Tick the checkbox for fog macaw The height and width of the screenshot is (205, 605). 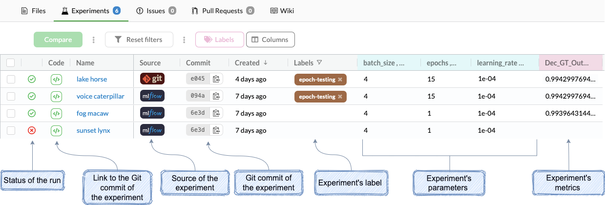tap(11, 113)
